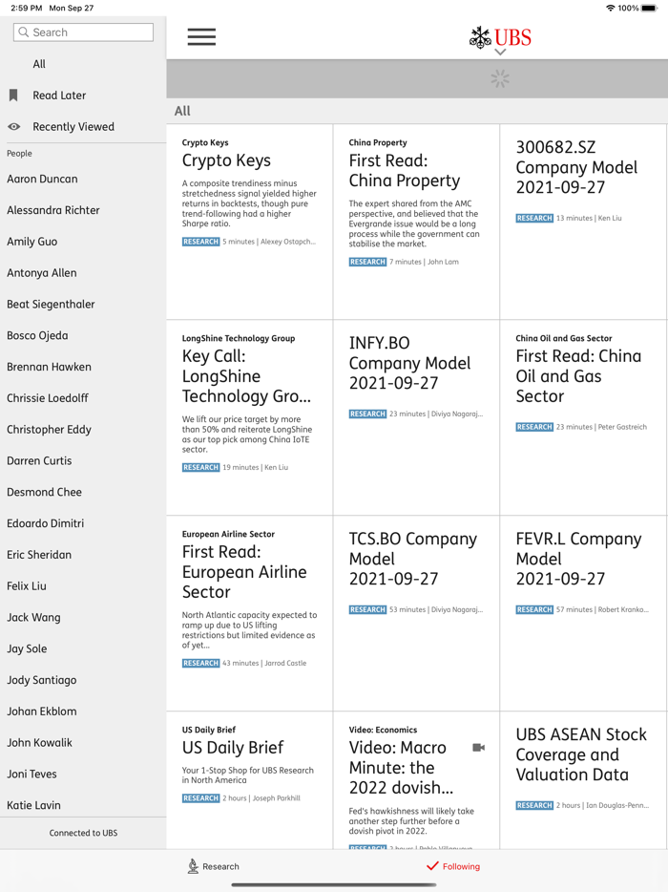Select the All filter
The width and height of the screenshot is (668, 892).
click(x=39, y=64)
